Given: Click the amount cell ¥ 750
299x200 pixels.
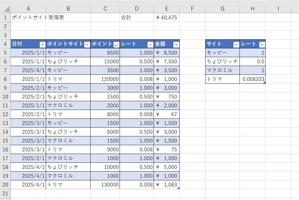Looking at the screenshot, I should point(167,97).
